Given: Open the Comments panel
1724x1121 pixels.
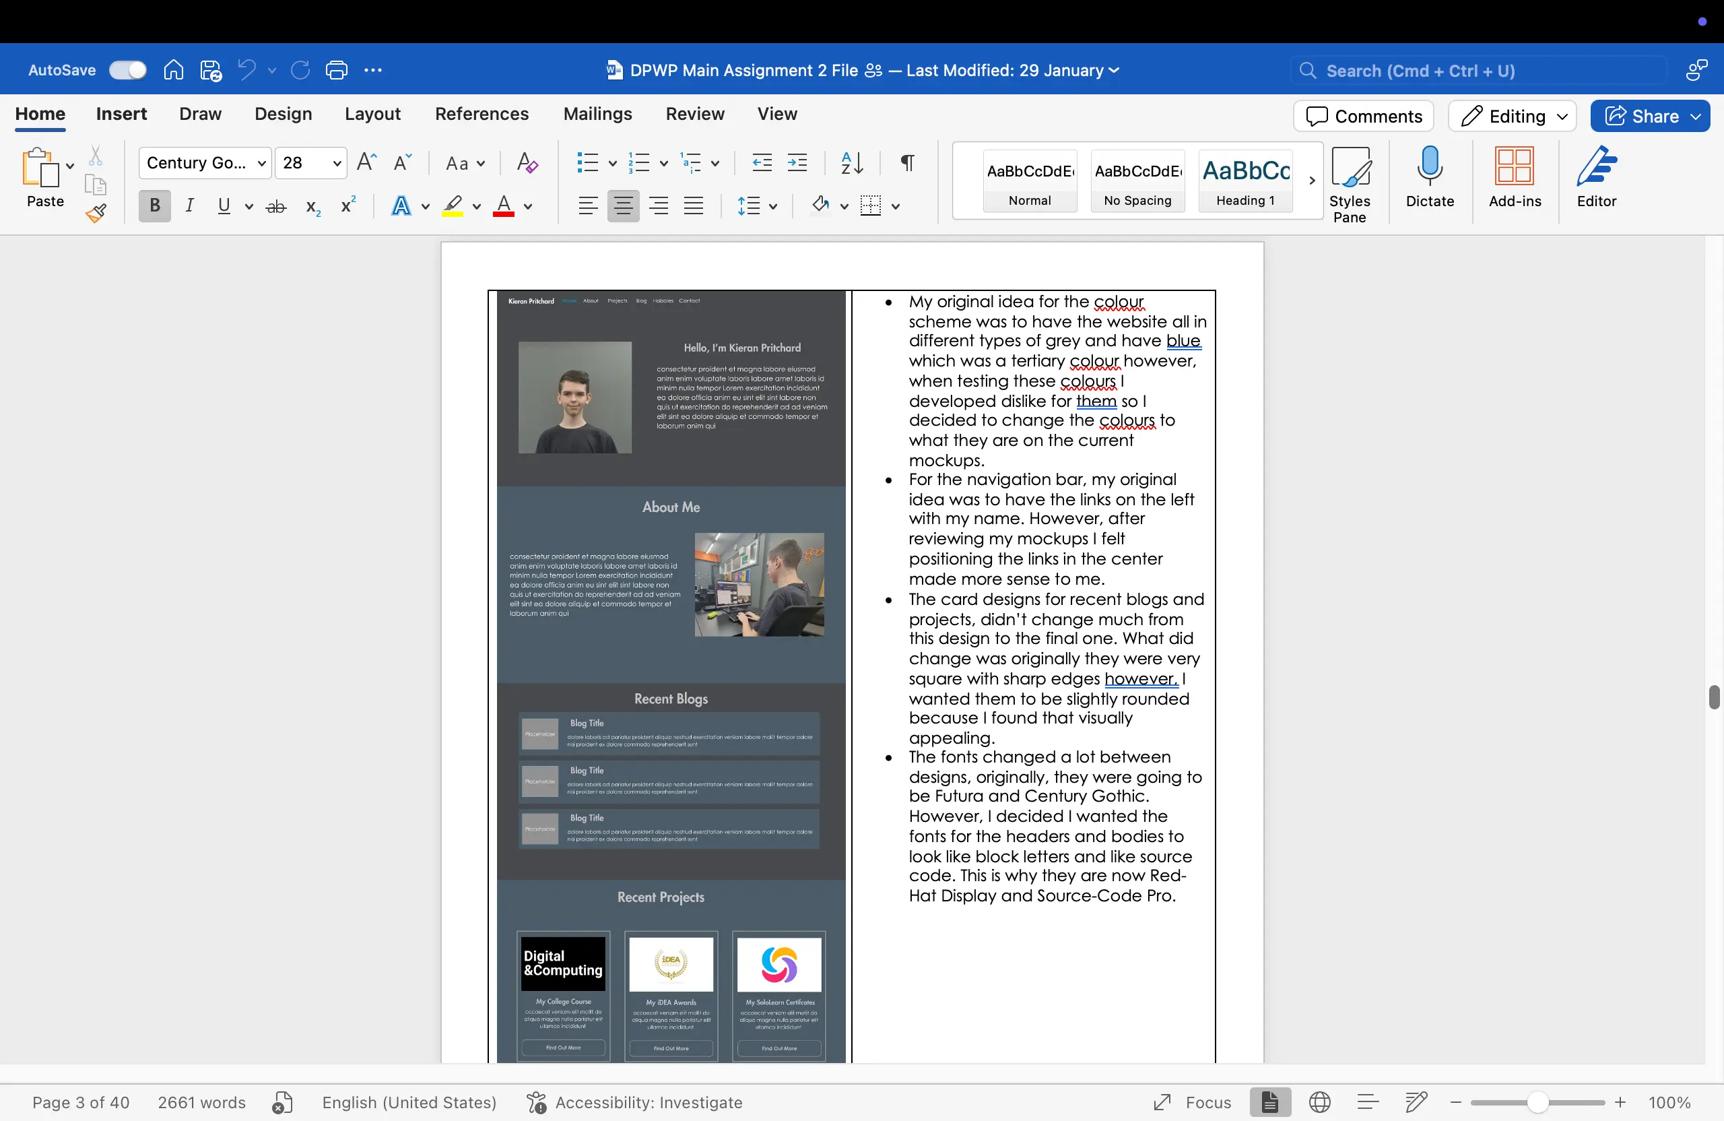Looking at the screenshot, I should 1362,116.
